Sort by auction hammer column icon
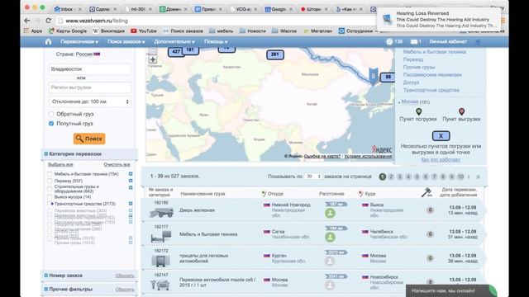The height and width of the screenshot is (297, 529). [427, 192]
